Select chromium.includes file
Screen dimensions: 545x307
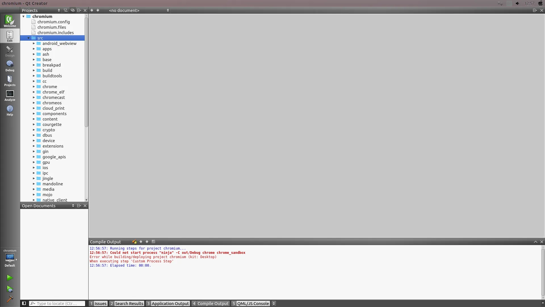point(55,33)
